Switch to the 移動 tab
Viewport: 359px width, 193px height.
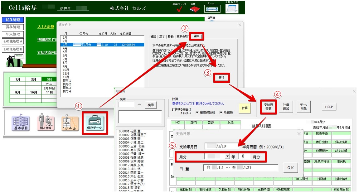(x=171, y=36)
